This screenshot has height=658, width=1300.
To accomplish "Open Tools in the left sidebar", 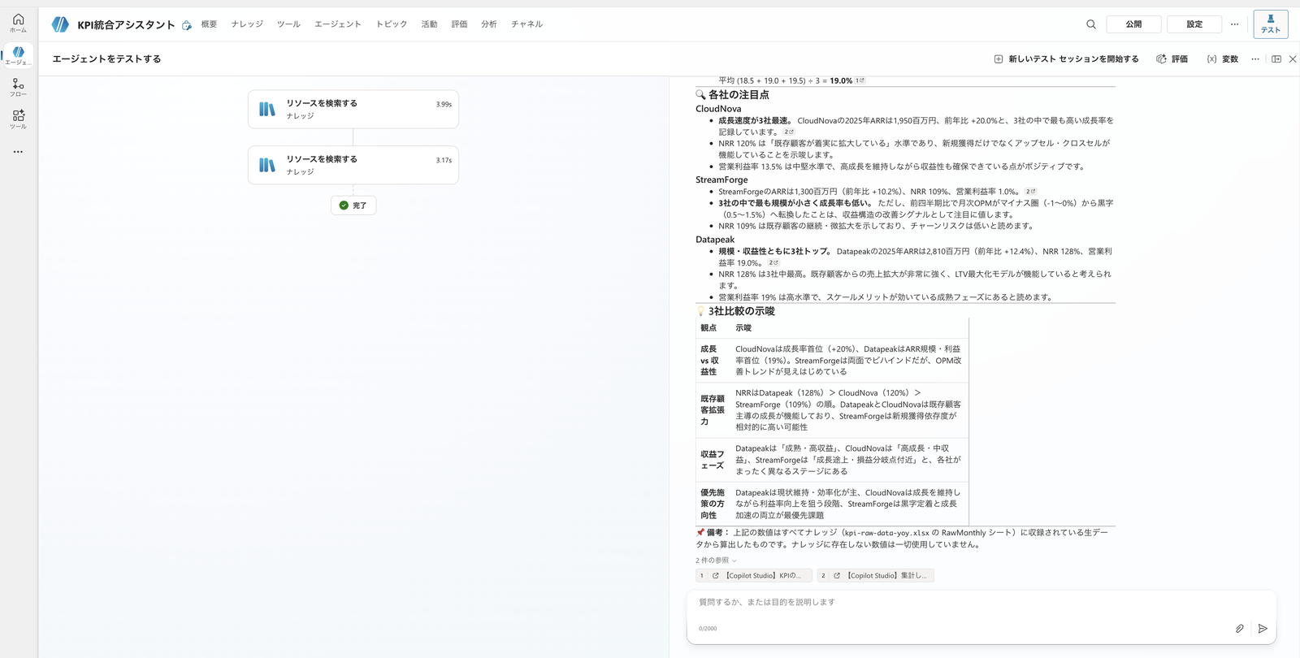I will pyautogui.click(x=18, y=119).
